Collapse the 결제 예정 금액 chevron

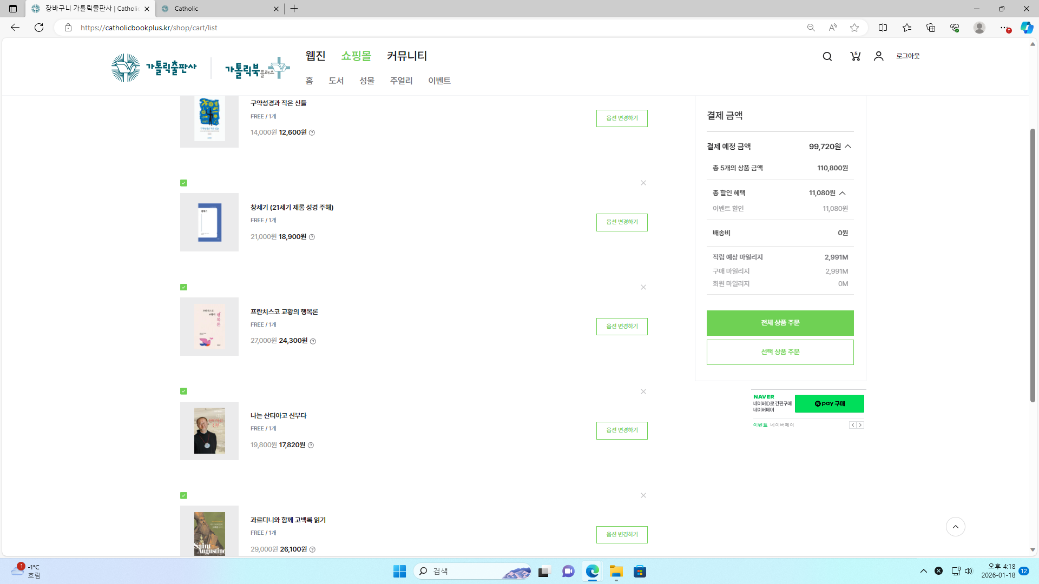point(848,147)
